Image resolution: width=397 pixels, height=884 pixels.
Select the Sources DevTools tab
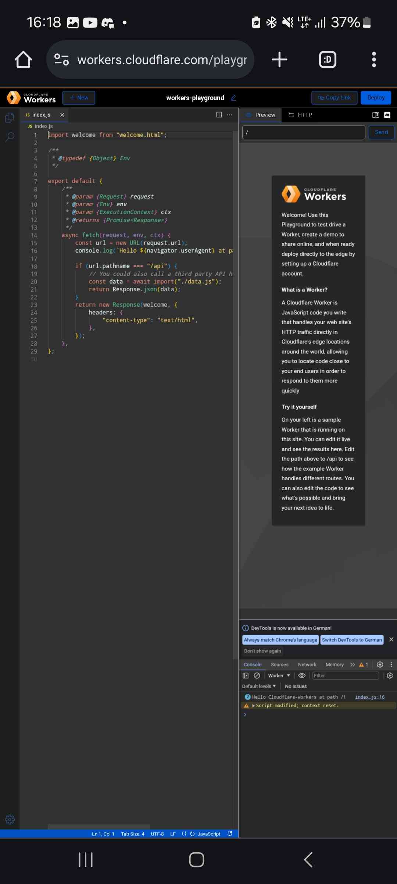[279, 664]
